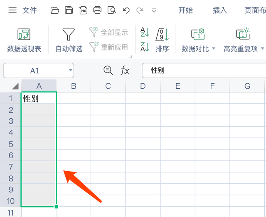266x217 pixels.
Task: Select column C header
Action: pos(108,86)
